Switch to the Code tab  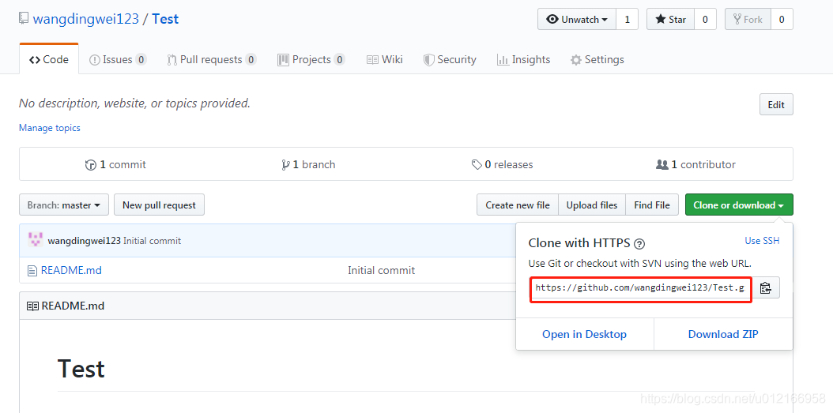coord(49,59)
